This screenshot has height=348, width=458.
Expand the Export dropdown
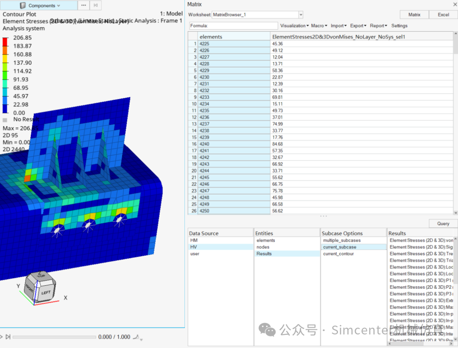357,25
